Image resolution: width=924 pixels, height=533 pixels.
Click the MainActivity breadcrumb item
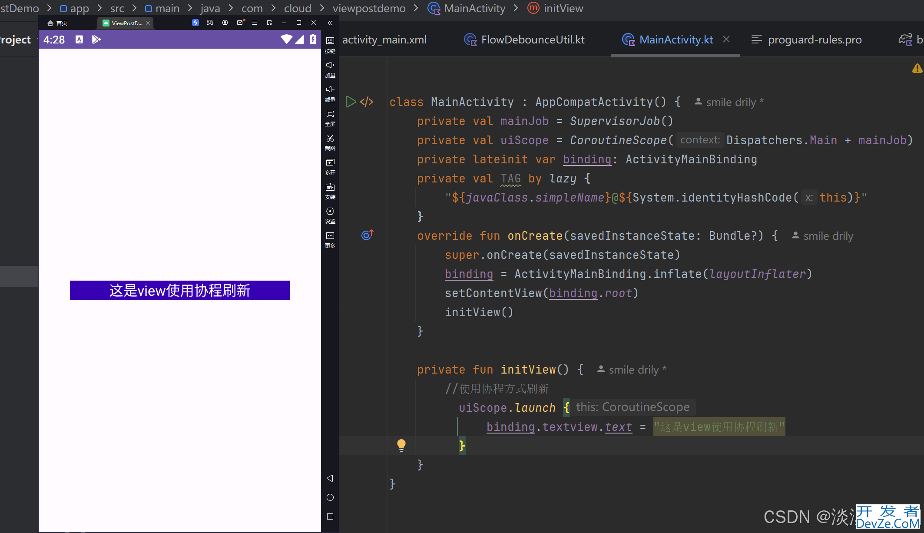click(467, 8)
